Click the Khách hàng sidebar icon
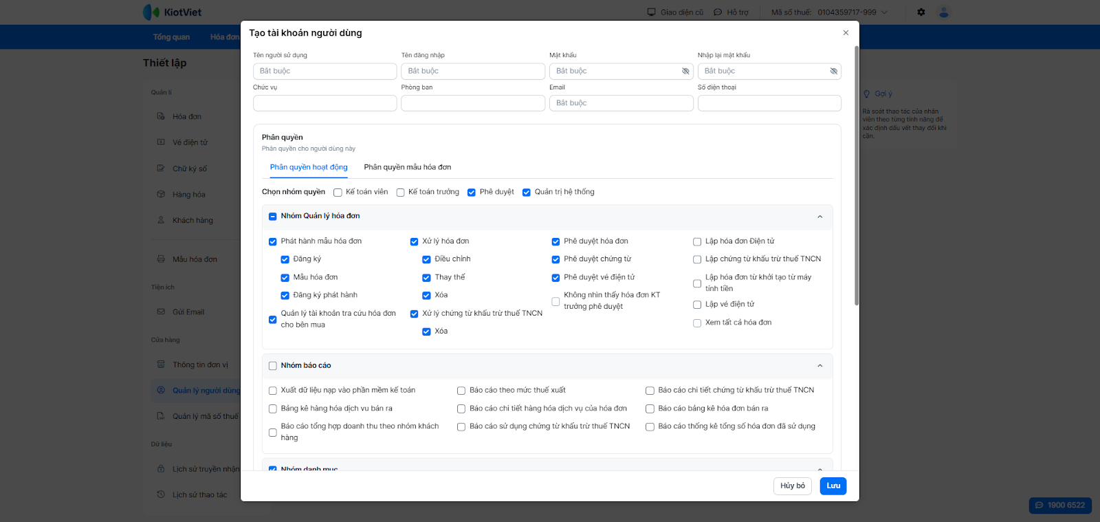This screenshot has height=522, width=1100. pos(161,220)
